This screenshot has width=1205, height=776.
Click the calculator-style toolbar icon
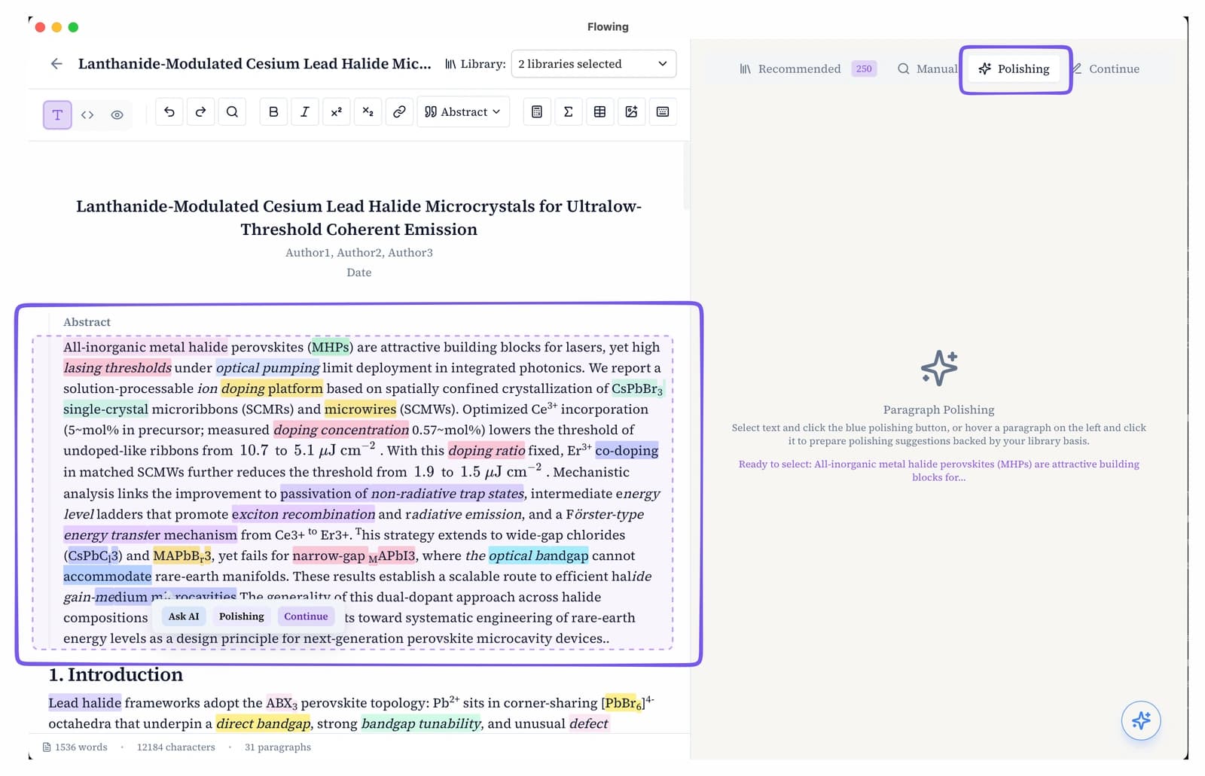coord(537,112)
